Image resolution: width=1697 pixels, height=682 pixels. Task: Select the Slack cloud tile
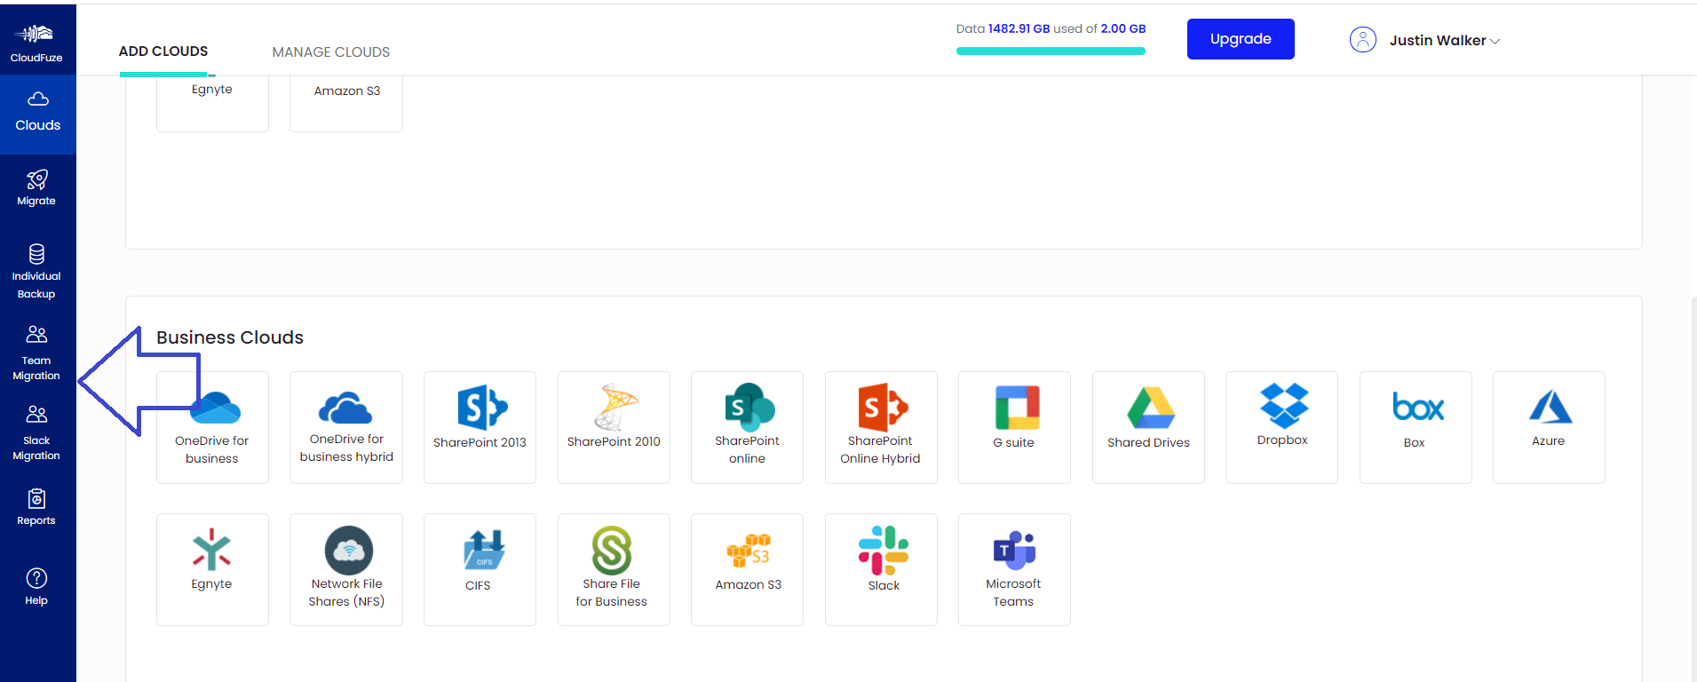pyautogui.click(x=881, y=569)
